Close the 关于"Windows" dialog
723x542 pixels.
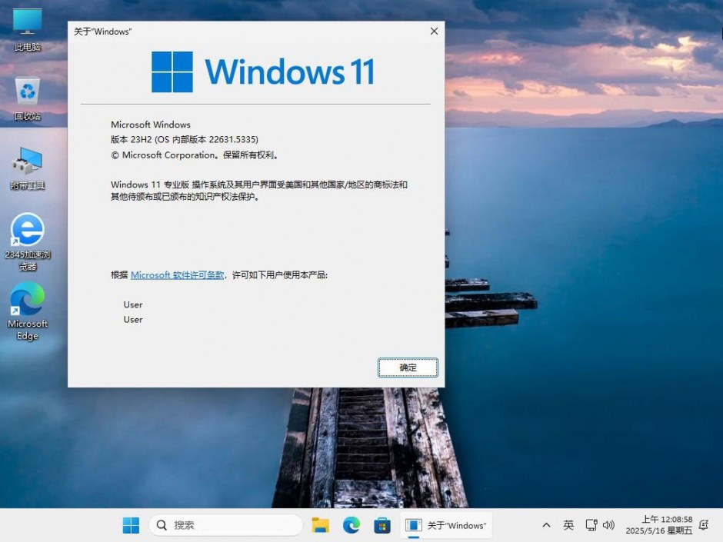click(434, 32)
